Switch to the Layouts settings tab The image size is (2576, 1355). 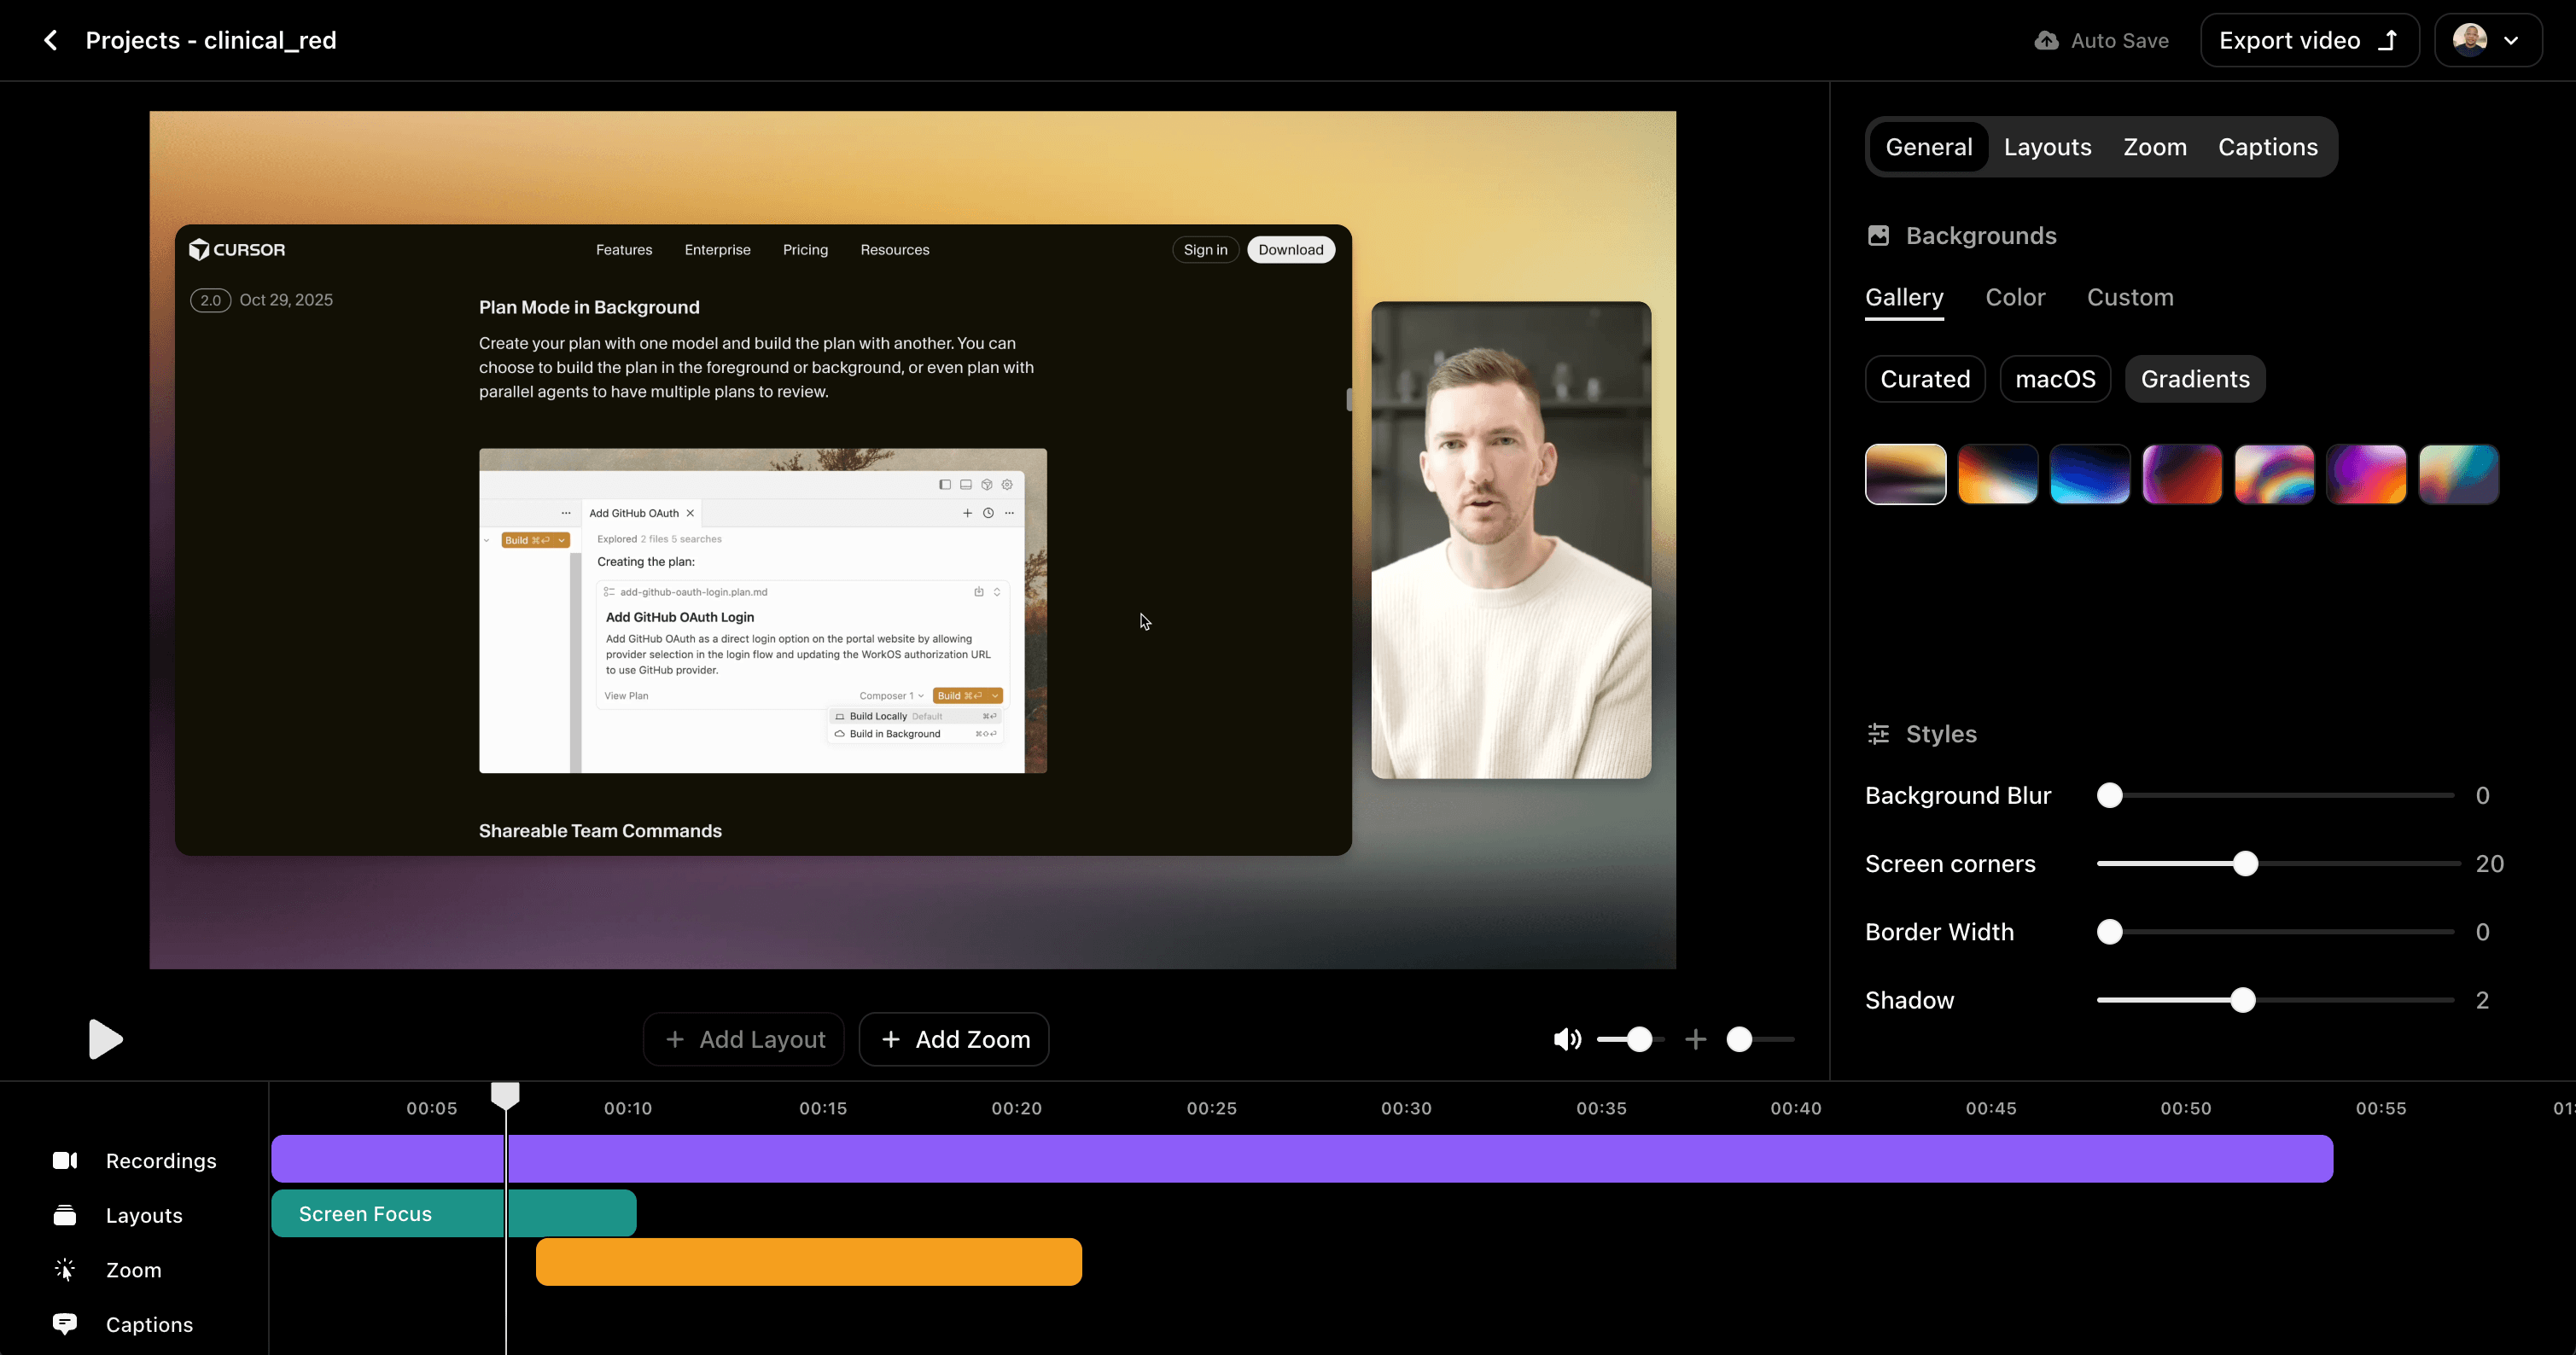pos(2047,146)
